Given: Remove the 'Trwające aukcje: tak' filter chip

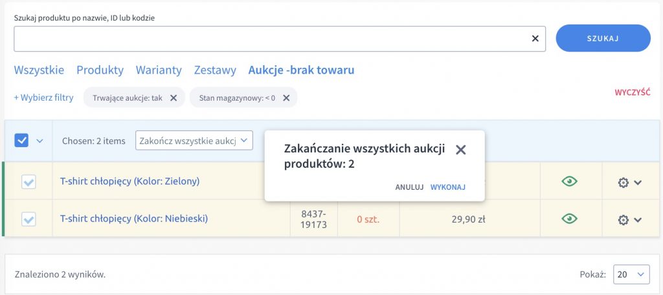Looking at the screenshot, I should pos(174,97).
